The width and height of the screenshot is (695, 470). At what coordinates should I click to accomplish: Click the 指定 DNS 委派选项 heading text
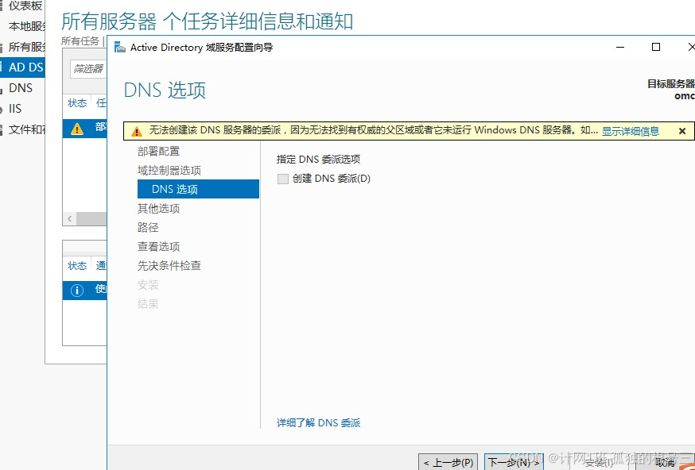(318, 160)
